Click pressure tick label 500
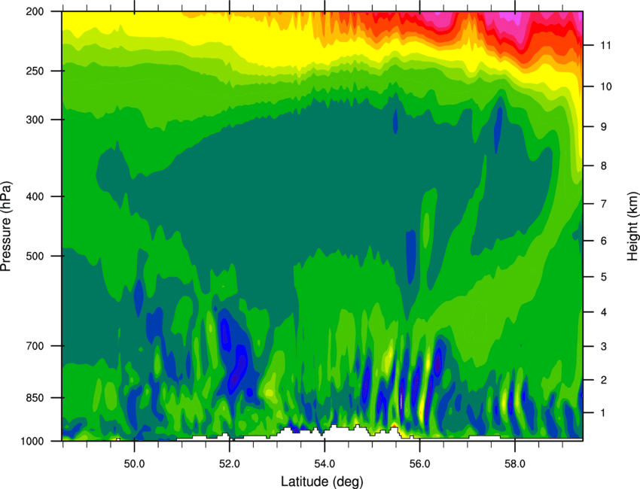 point(35,256)
